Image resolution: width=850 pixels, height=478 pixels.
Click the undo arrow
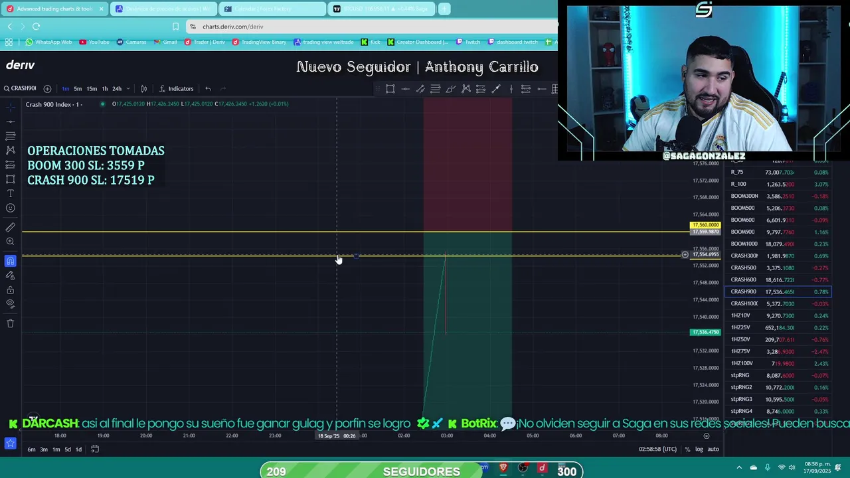coord(208,88)
